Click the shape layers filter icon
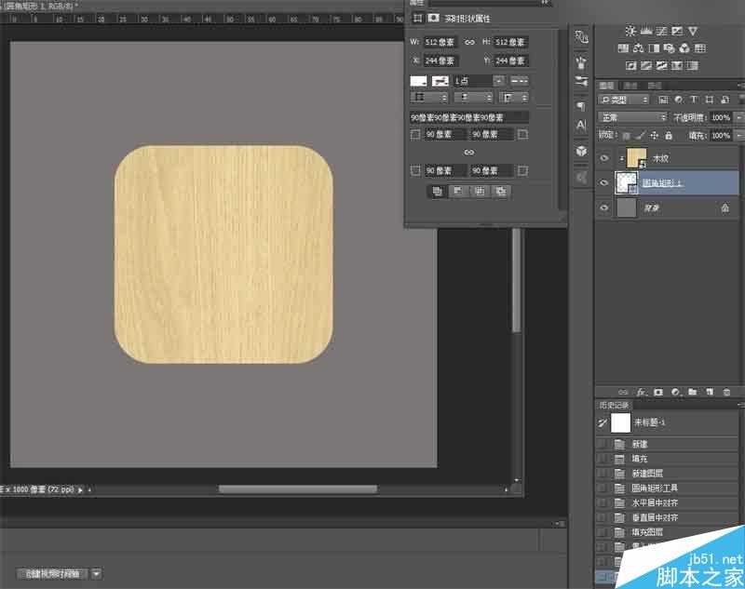Viewport: 745px width, 589px height. 711,100
